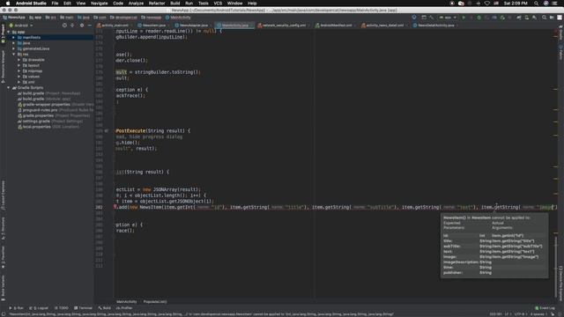Click the Debug app bug icon
Image resolution: width=564 pixels, height=317 pixels.
pyautogui.click(x=479, y=18)
